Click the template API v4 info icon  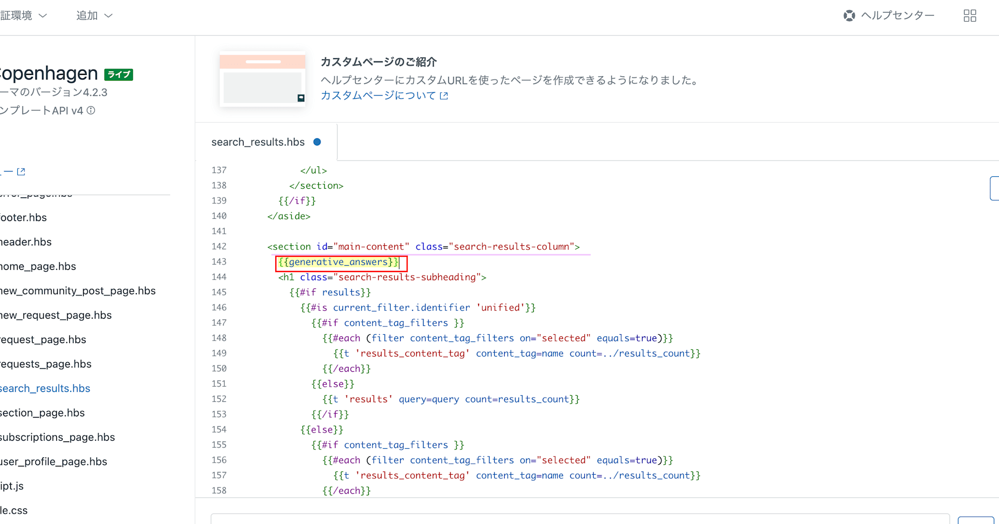(x=91, y=110)
